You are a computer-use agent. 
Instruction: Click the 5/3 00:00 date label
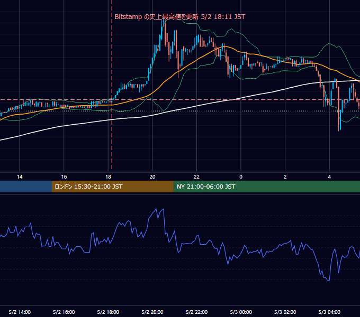(241, 312)
